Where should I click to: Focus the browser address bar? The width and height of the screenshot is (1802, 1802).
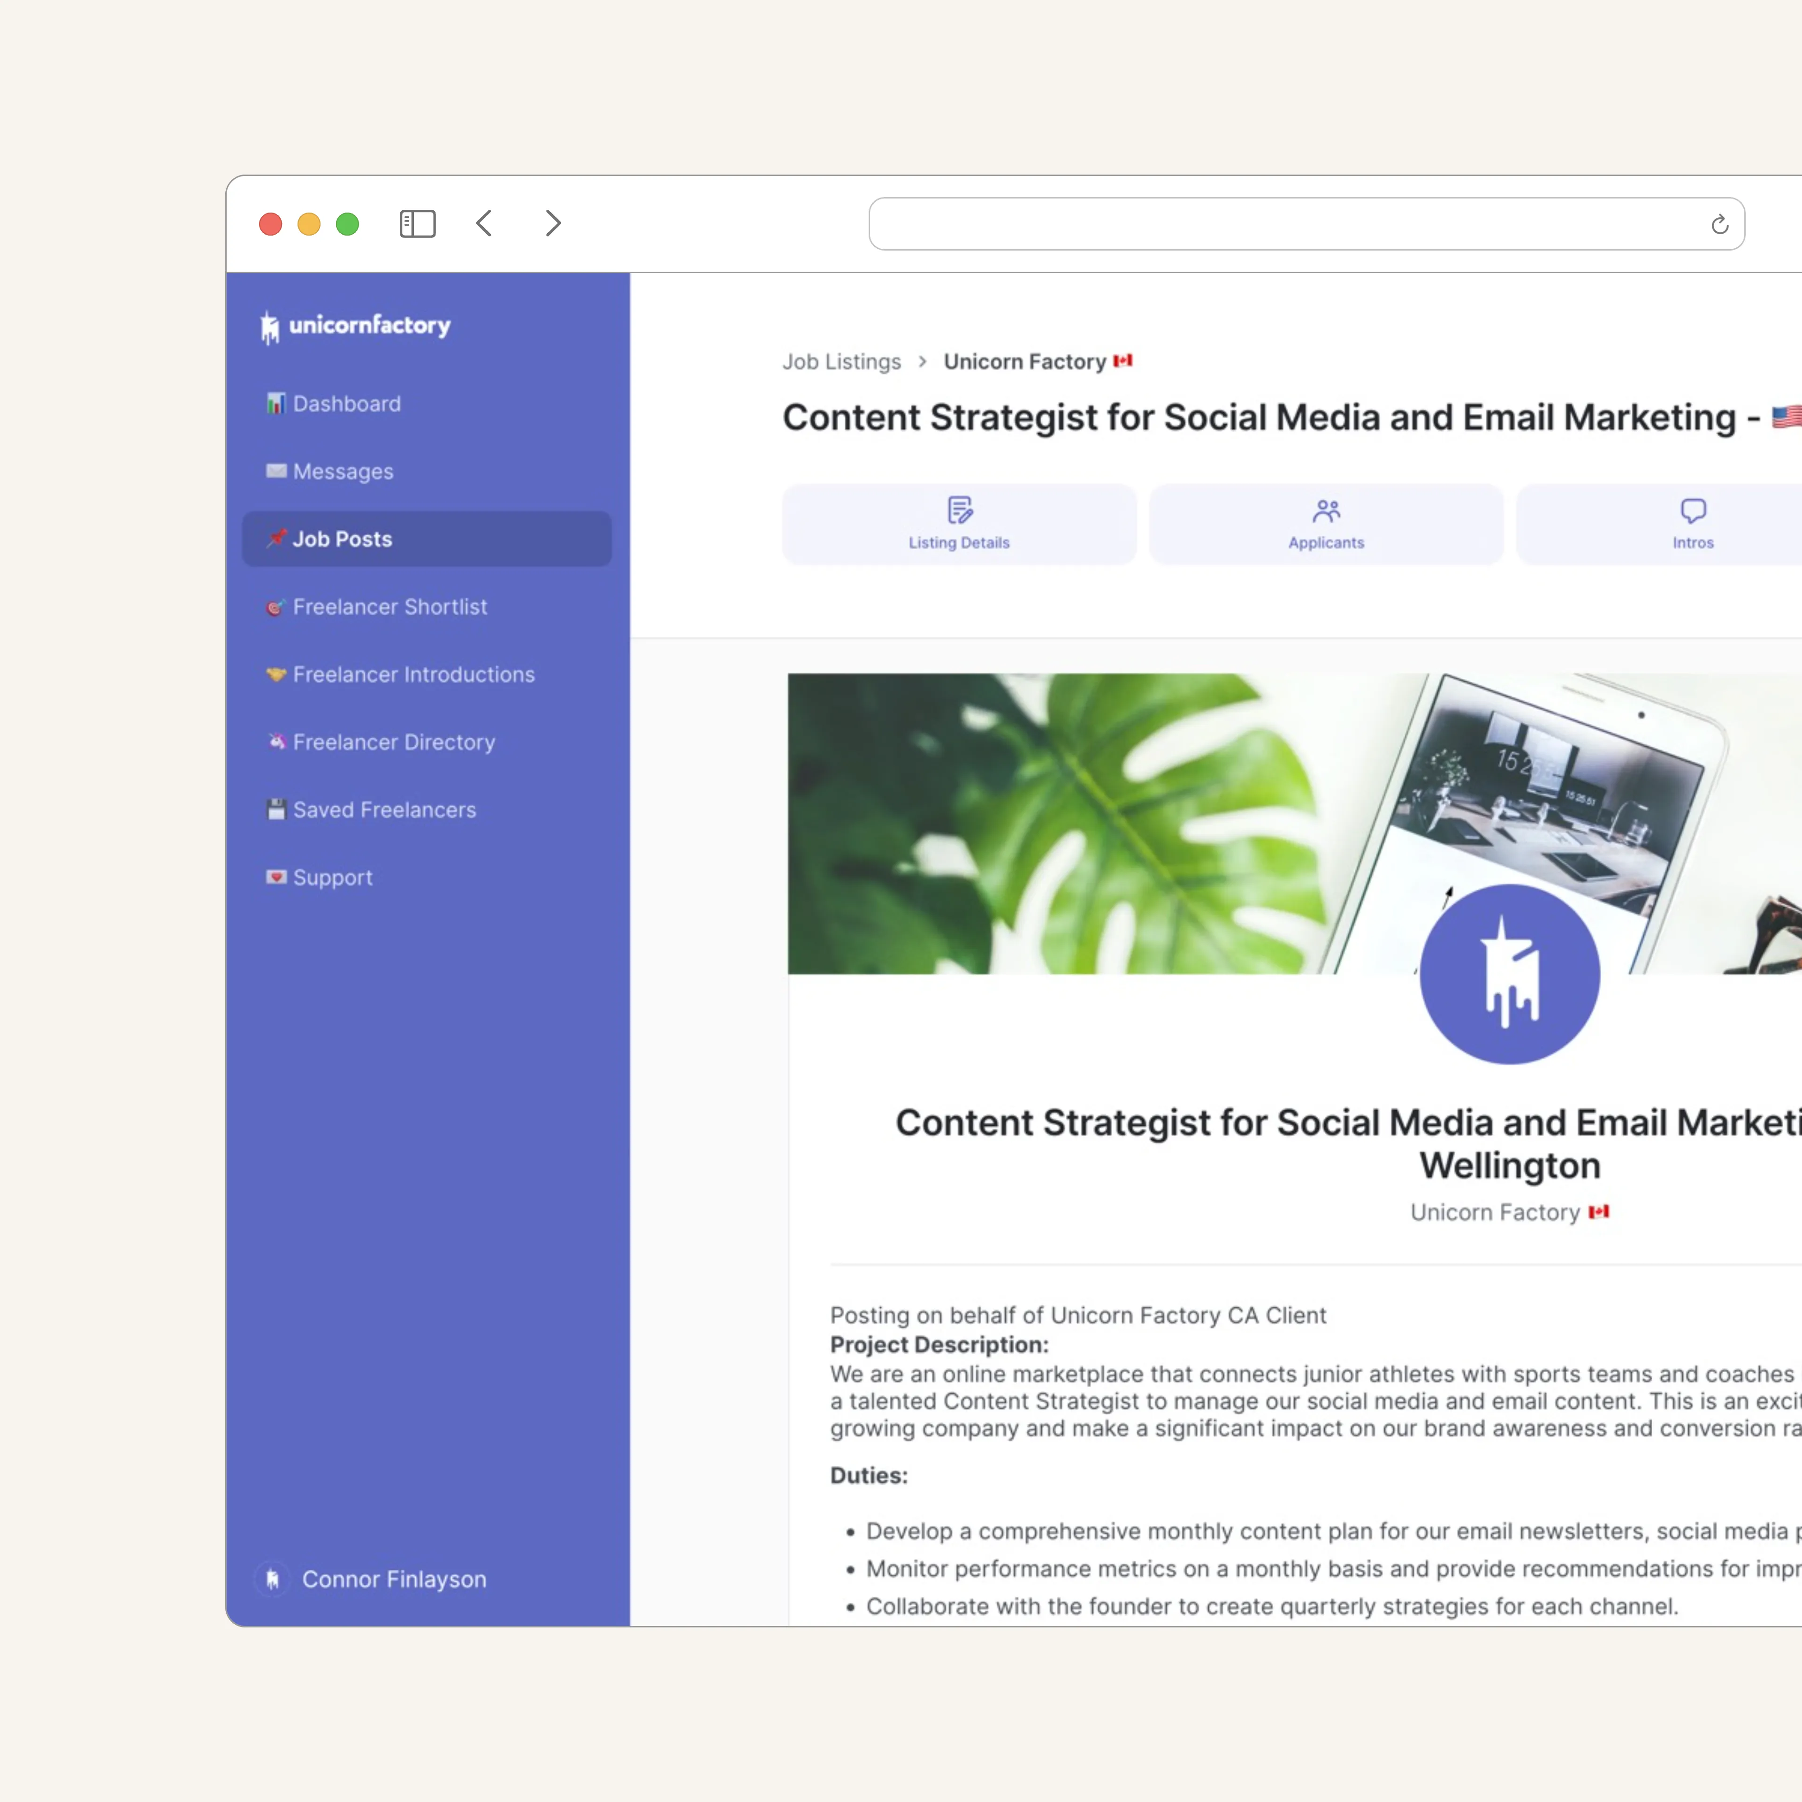tap(1306, 224)
